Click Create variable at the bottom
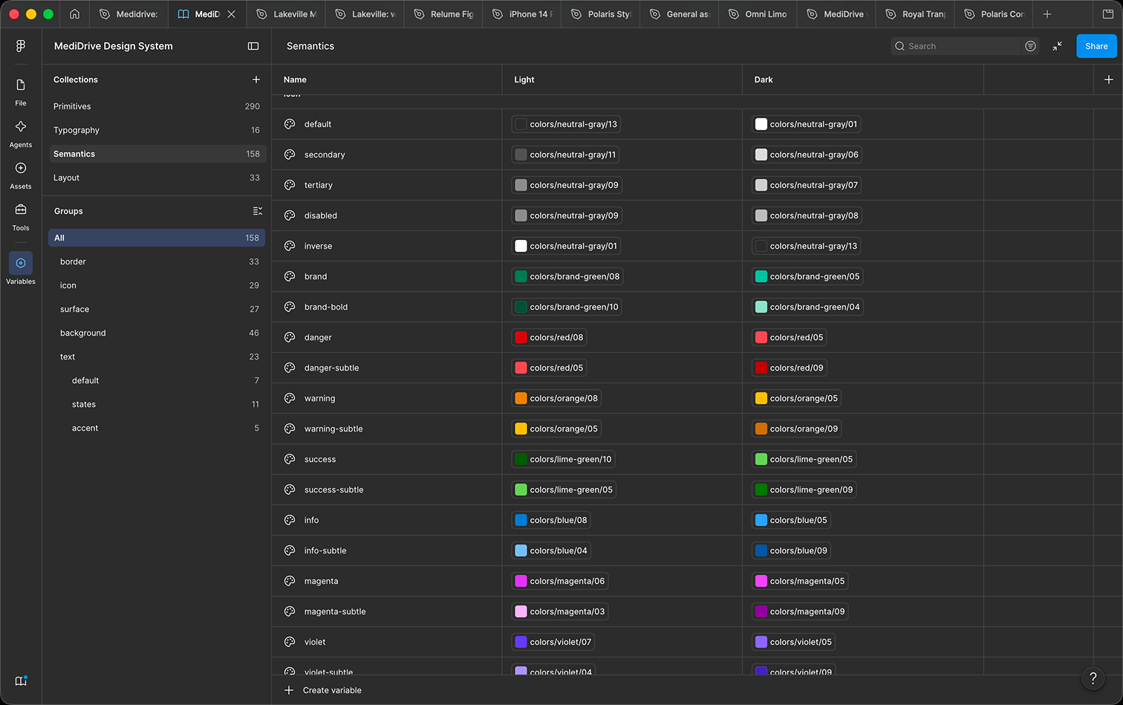Screen dimensions: 1123x705 click(x=324, y=690)
